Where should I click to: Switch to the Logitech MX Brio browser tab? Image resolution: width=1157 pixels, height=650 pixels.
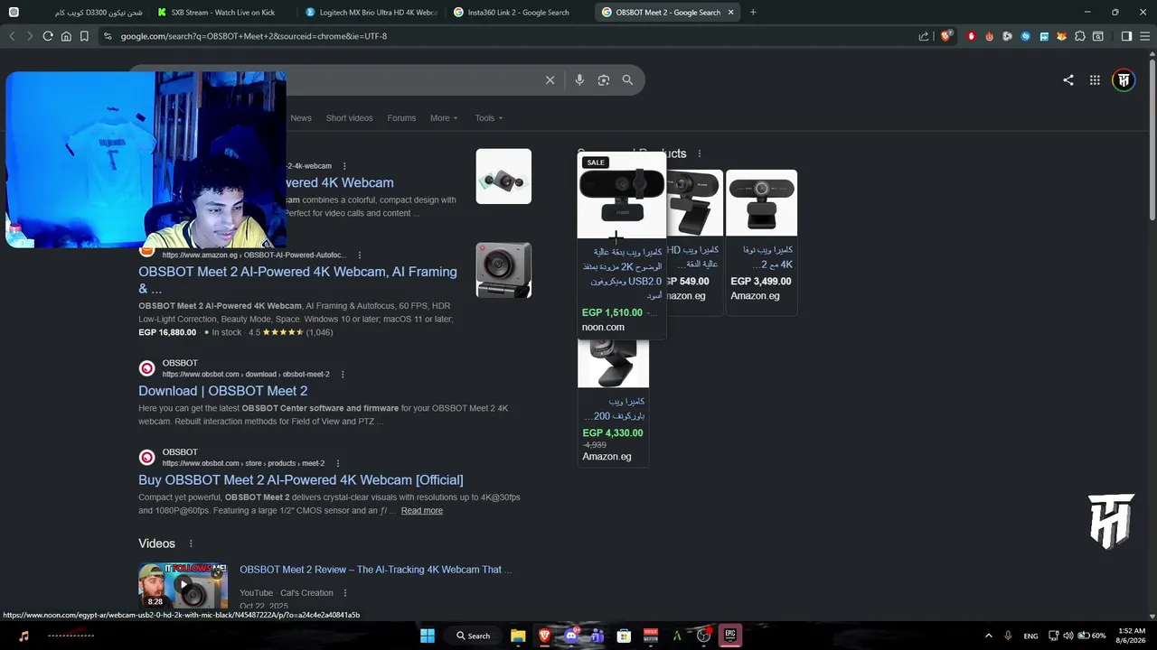[371, 13]
